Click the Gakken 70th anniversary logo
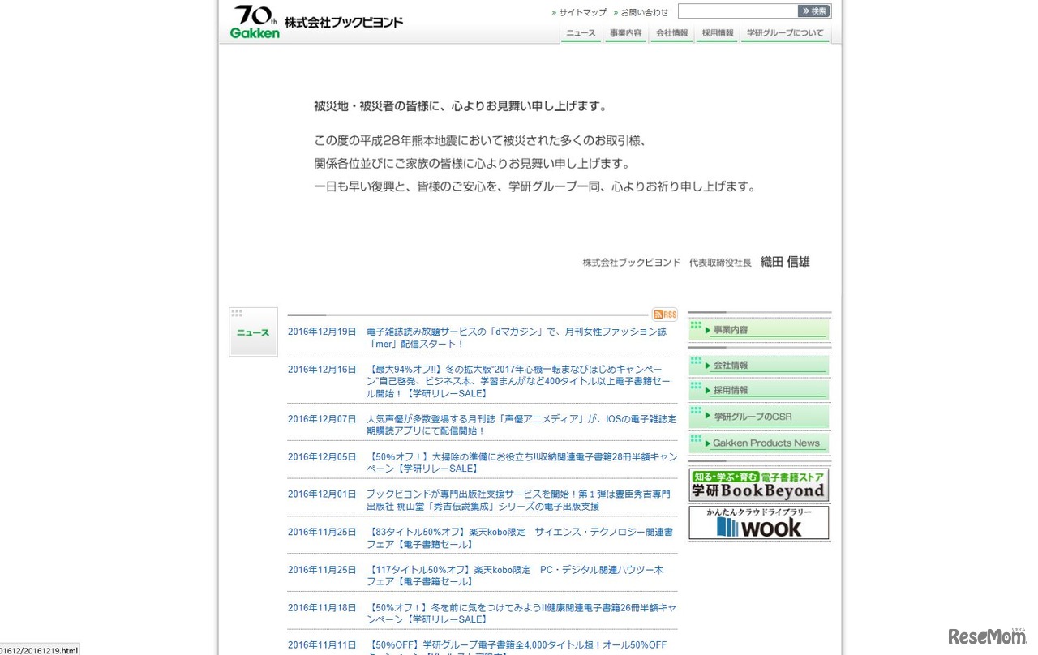Viewport: 1038px width, 655px height. point(252,20)
